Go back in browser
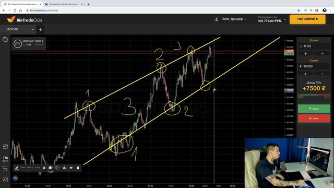The height and width of the screenshot is (188, 334). tap(4, 10)
